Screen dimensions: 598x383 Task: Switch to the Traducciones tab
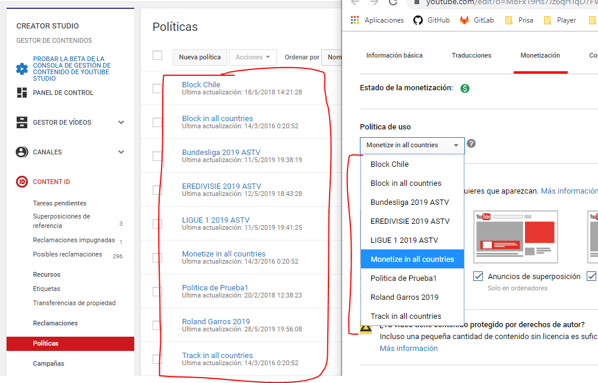click(x=472, y=55)
